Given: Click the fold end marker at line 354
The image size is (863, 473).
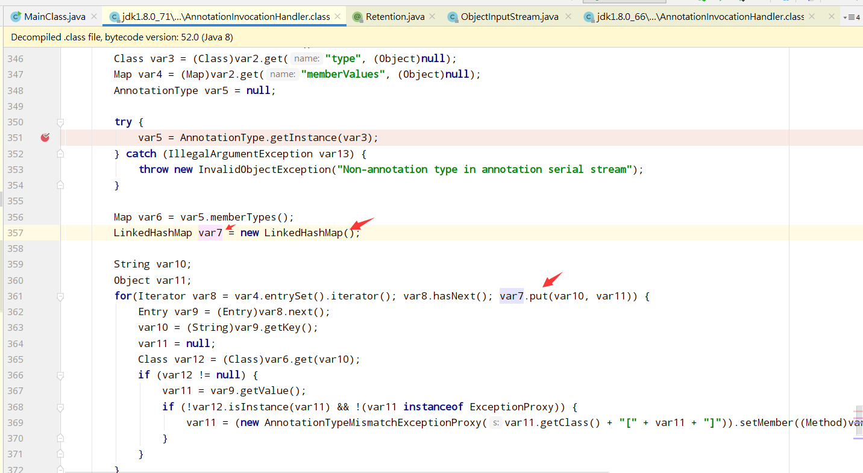Looking at the screenshot, I should click(x=60, y=185).
